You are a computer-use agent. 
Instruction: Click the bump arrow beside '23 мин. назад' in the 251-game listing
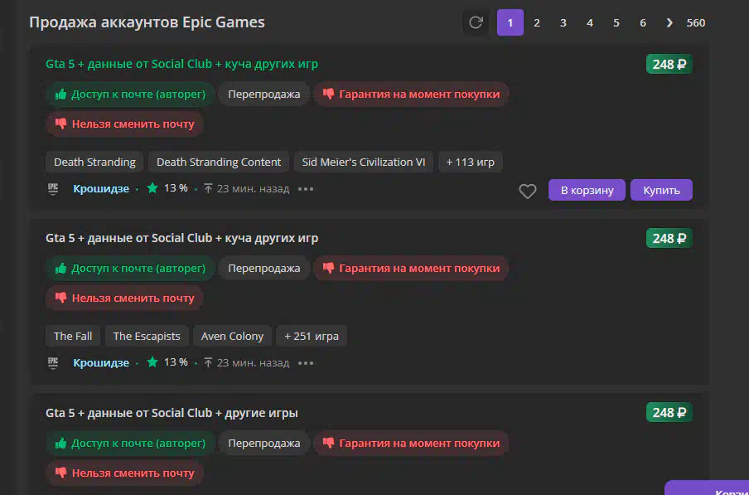(x=208, y=362)
